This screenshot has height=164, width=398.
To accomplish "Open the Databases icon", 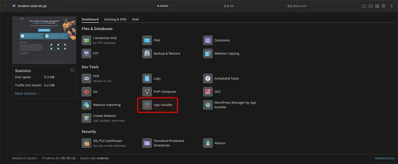I will click(x=208, y=40).
